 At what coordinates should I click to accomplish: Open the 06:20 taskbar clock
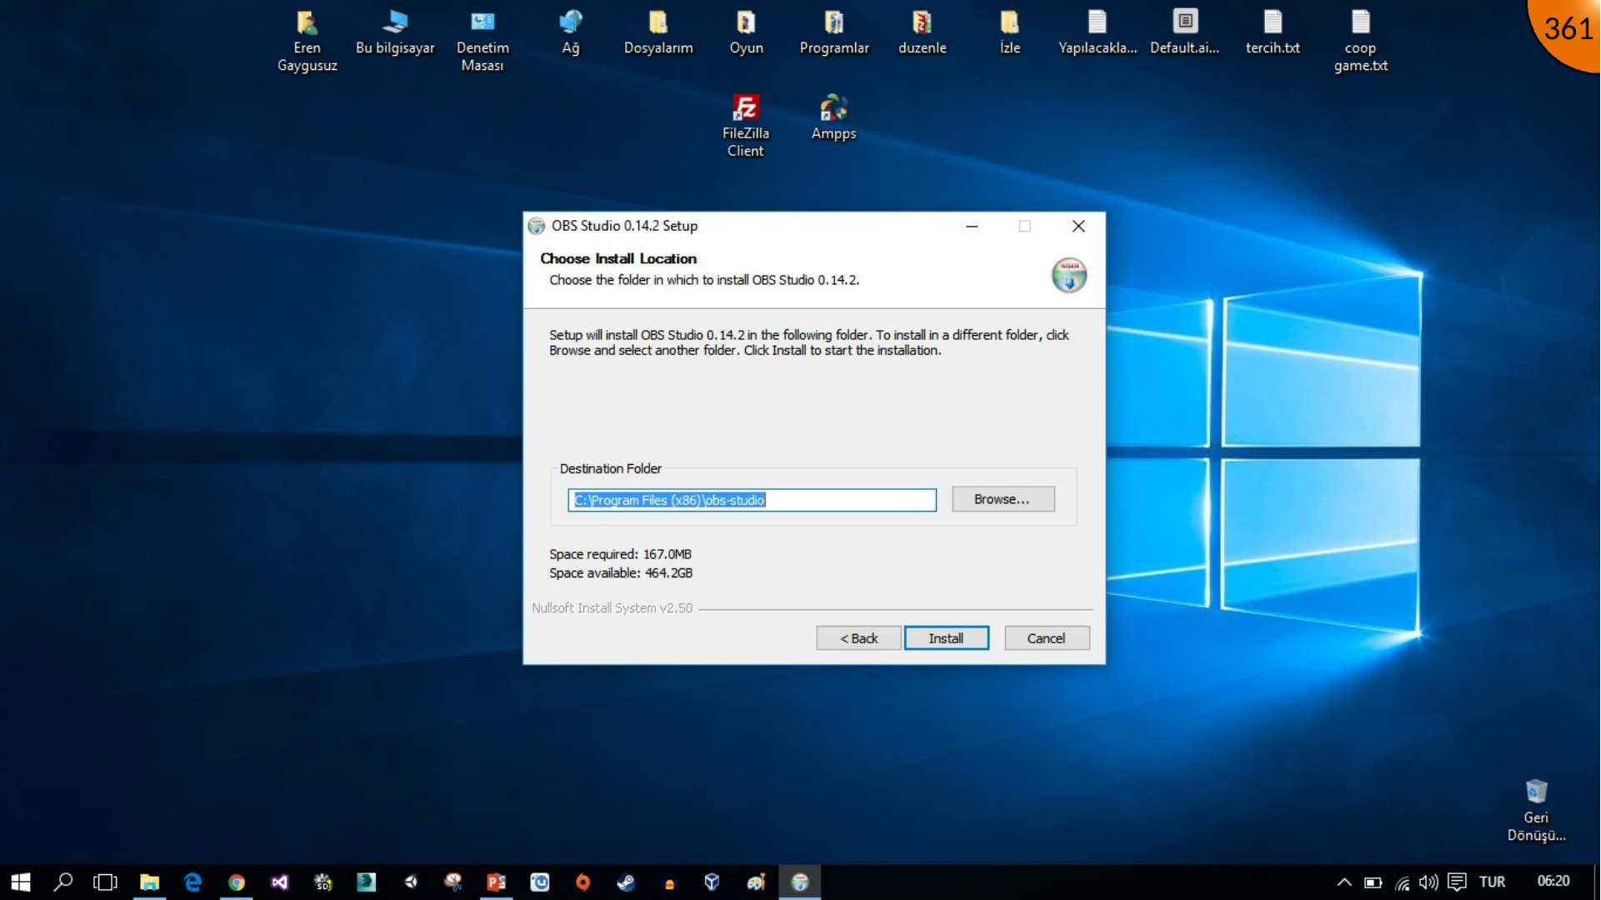[x=1553, y=882]
